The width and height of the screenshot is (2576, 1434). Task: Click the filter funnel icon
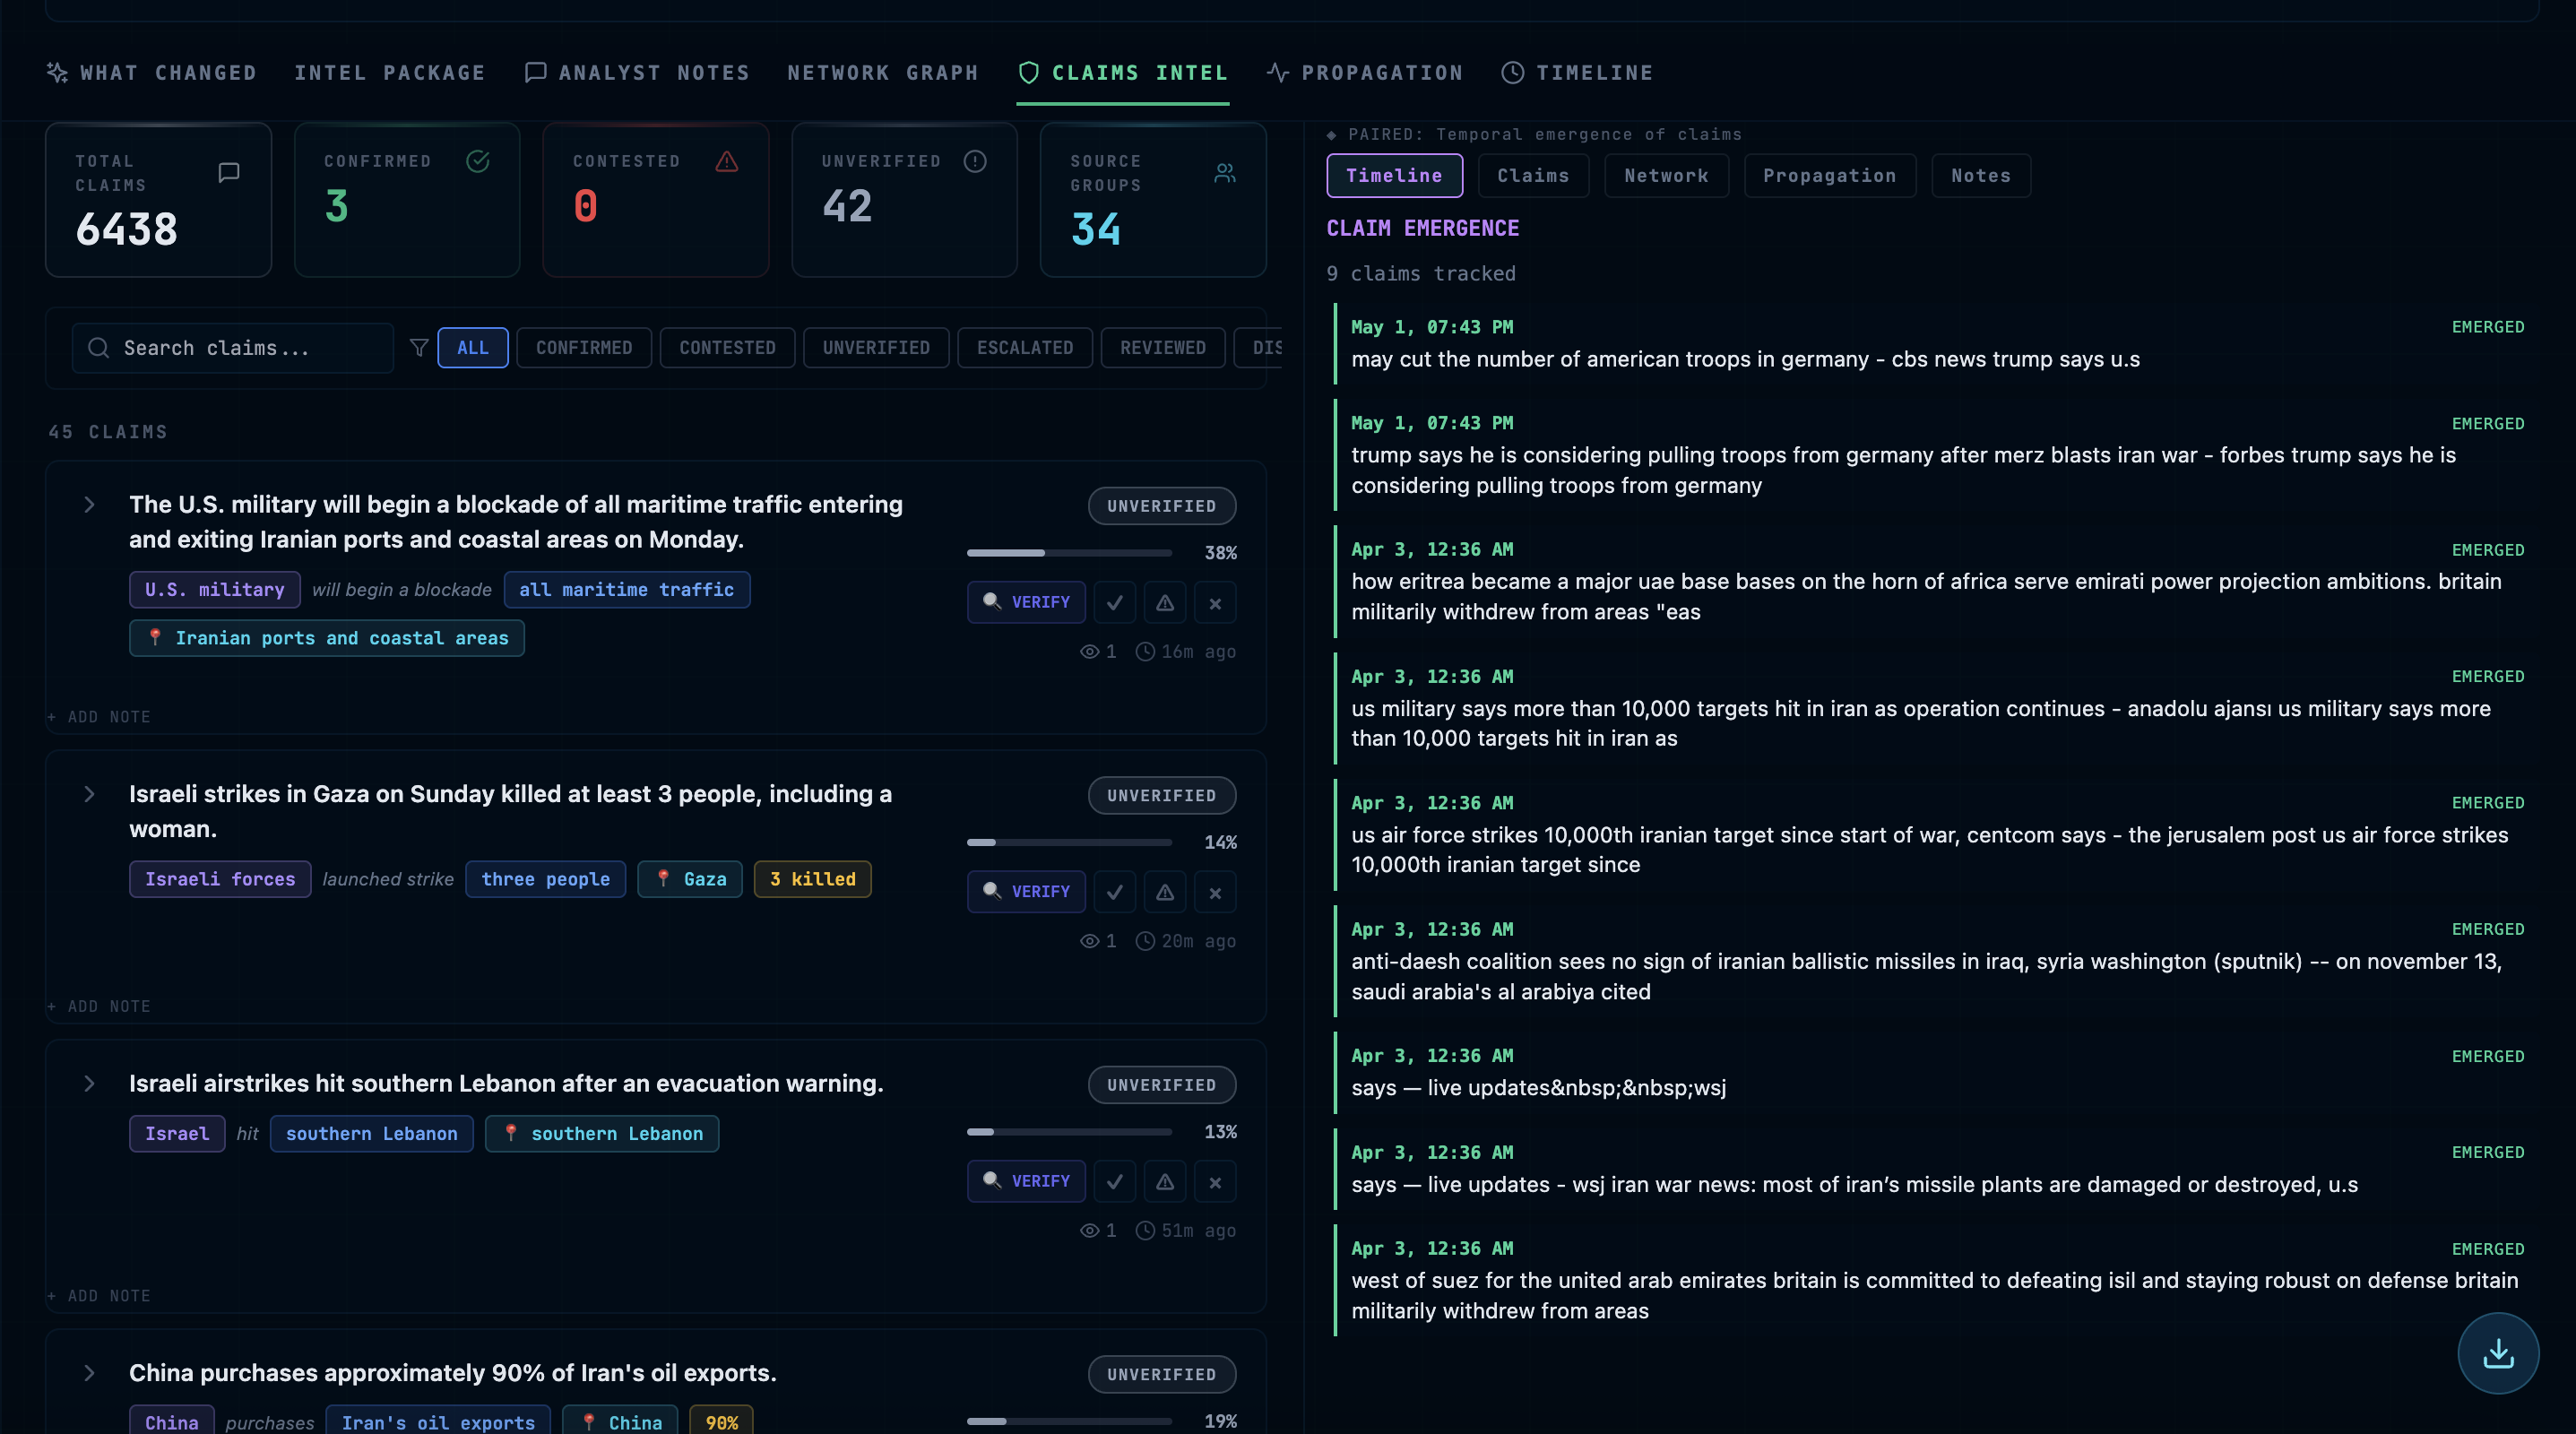[x=419, y=348]
